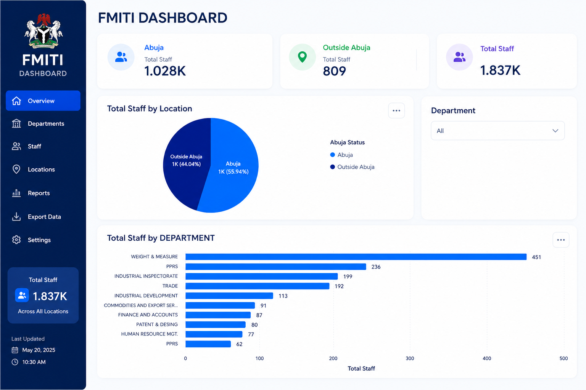Click the INDUSTRIAL DEVELOPMENT bar
The width and height of the screenshot is (586, 390).
(229, 296)
